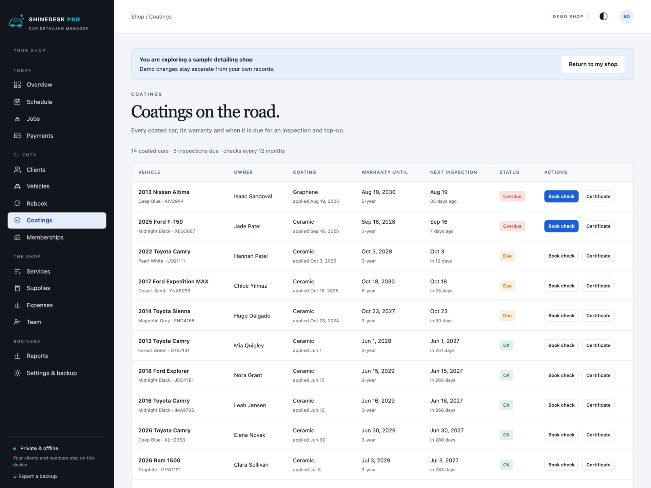Viewport: 651px width, 488px height.
Task: Click the Clients people icon
Action: pyautogui.click(x=17, y=169)
